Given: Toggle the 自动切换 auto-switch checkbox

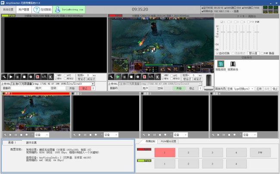Looking at the screenshot, I should [217, 53].
